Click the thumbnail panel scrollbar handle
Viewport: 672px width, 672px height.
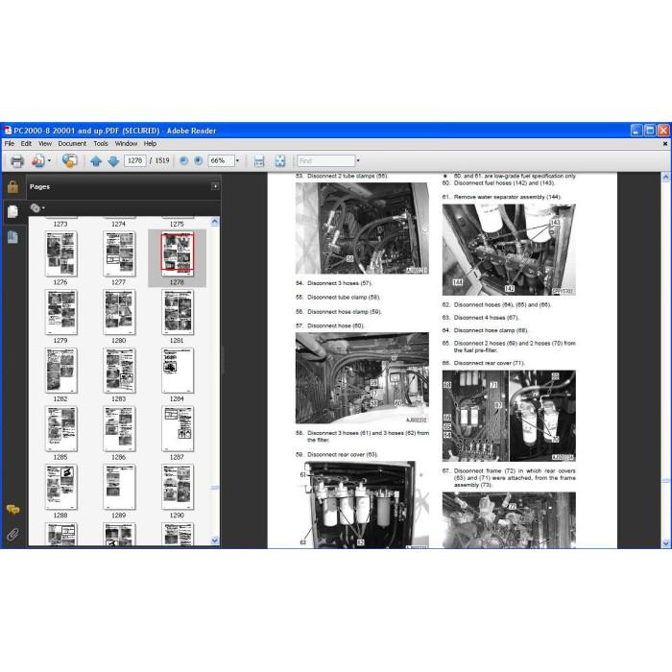215,488
